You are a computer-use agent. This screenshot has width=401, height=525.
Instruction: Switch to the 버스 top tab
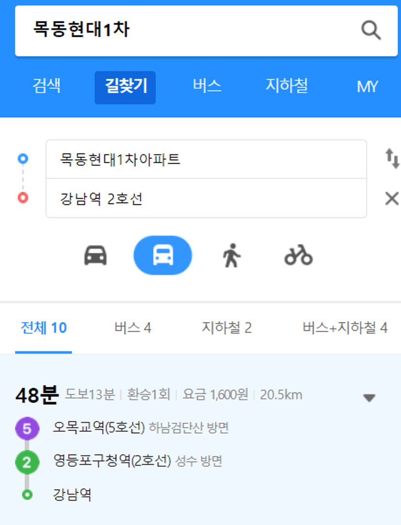pos(207,85)
